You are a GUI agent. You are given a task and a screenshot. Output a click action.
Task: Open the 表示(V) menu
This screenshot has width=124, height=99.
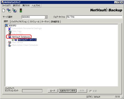[x=17, y=5]
